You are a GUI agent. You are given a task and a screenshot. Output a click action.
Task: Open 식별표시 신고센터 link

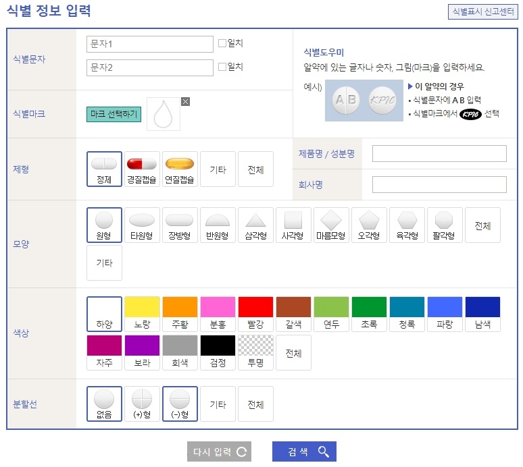click(482, 11)
